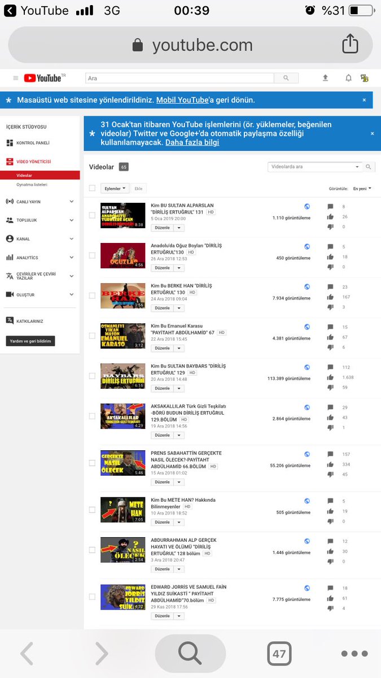Click Düzenle for SULTAN ALPARSLAN video
Image resolution: width=381 pixels, height=678 pixels.
tap(162, 228)
